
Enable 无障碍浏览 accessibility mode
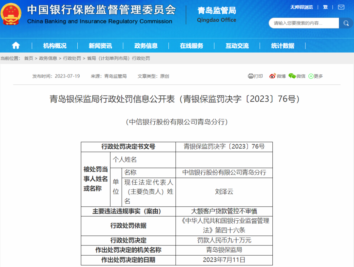point(301,7)
